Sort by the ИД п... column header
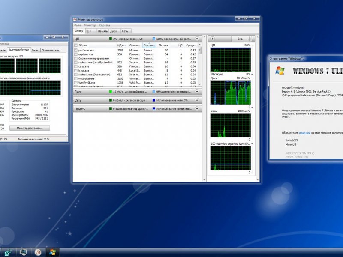The width and height of the screenshot is (343, 257). (122, 45)
